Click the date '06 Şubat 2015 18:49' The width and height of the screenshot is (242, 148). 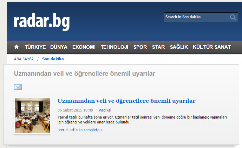tap(75, 110)
